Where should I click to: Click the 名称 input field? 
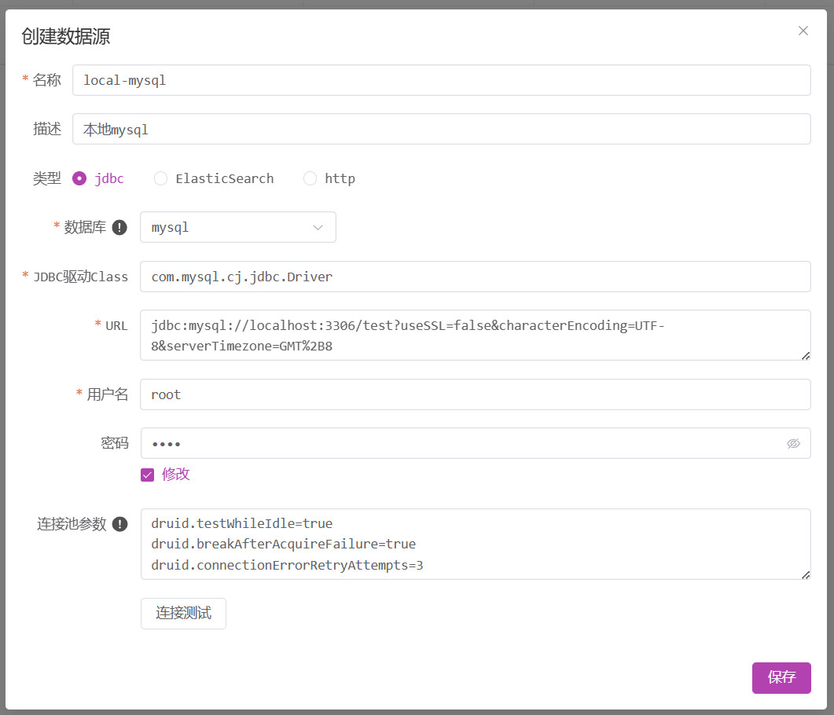point(442,80)
